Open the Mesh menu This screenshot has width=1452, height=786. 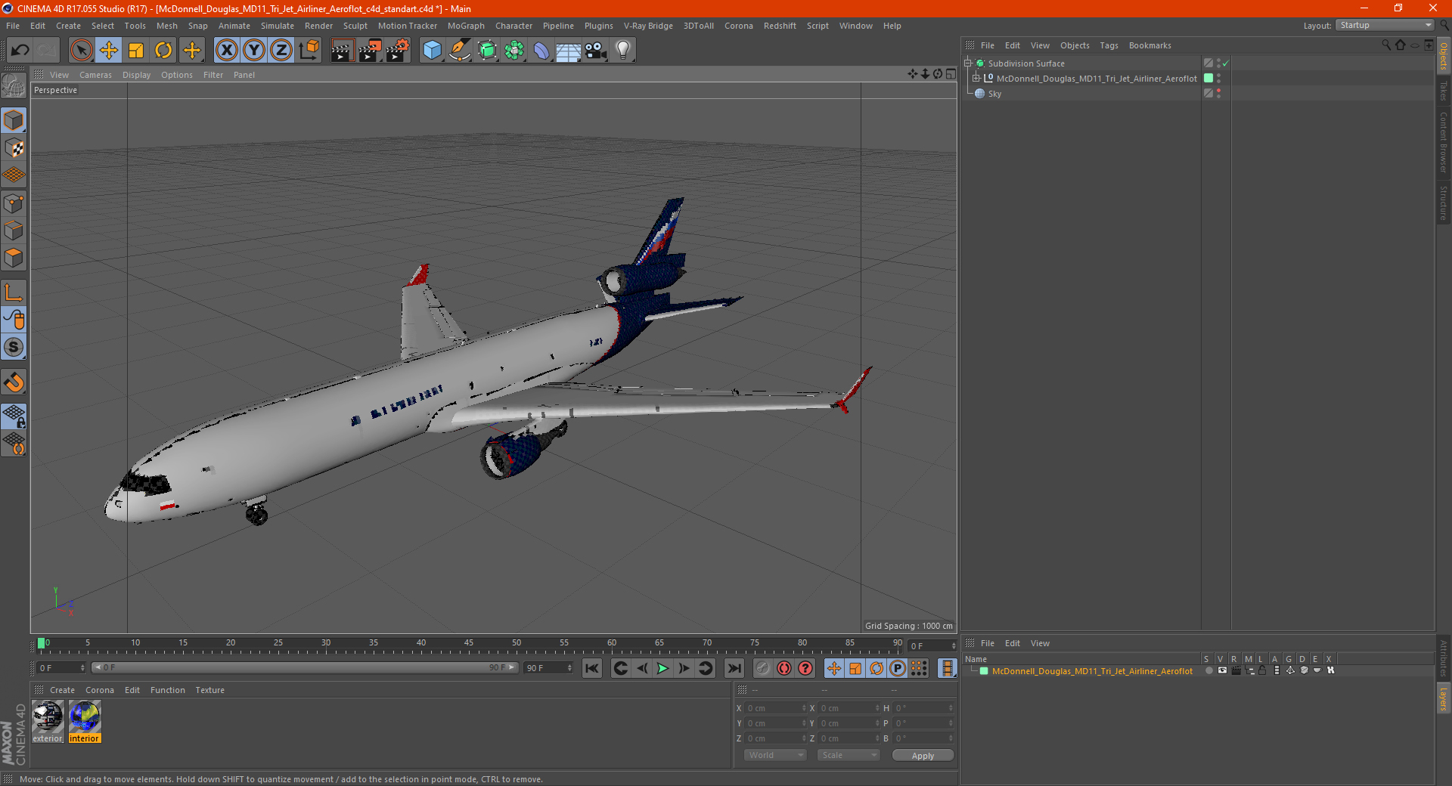pos(166,26)
